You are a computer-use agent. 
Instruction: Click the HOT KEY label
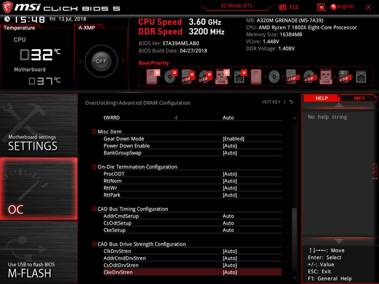[x=271, y=102]
